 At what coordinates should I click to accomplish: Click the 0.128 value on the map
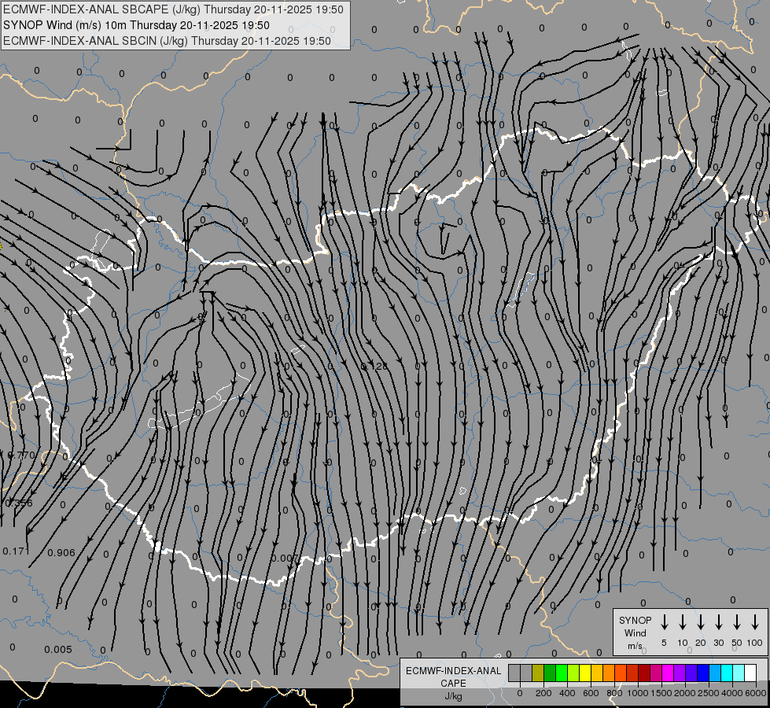374,366
